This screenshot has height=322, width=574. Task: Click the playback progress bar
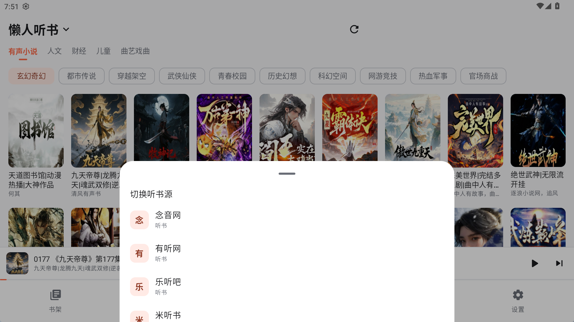60,280
